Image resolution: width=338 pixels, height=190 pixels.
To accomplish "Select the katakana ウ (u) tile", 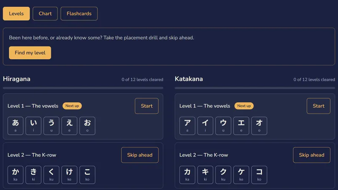I will click(223, 126).
